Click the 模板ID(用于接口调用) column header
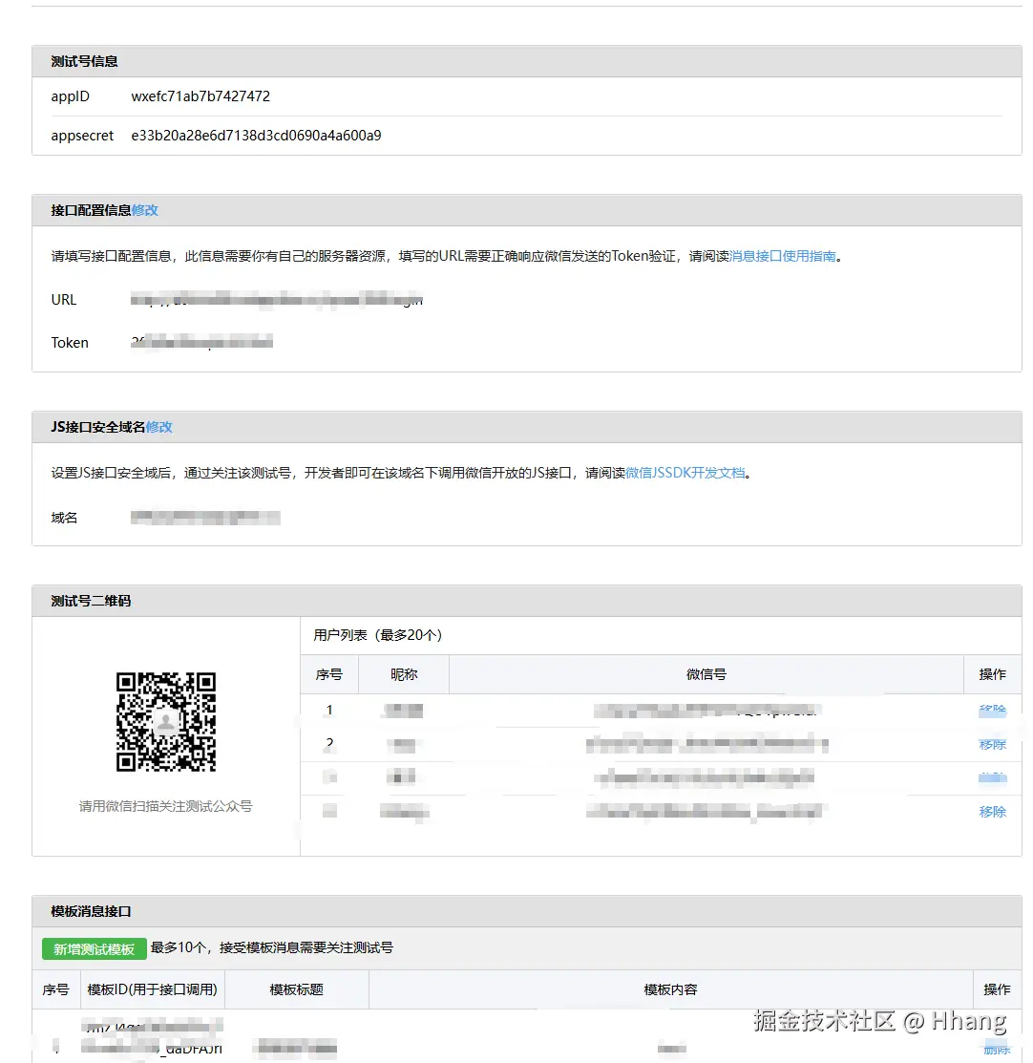 tap(153, 989)
